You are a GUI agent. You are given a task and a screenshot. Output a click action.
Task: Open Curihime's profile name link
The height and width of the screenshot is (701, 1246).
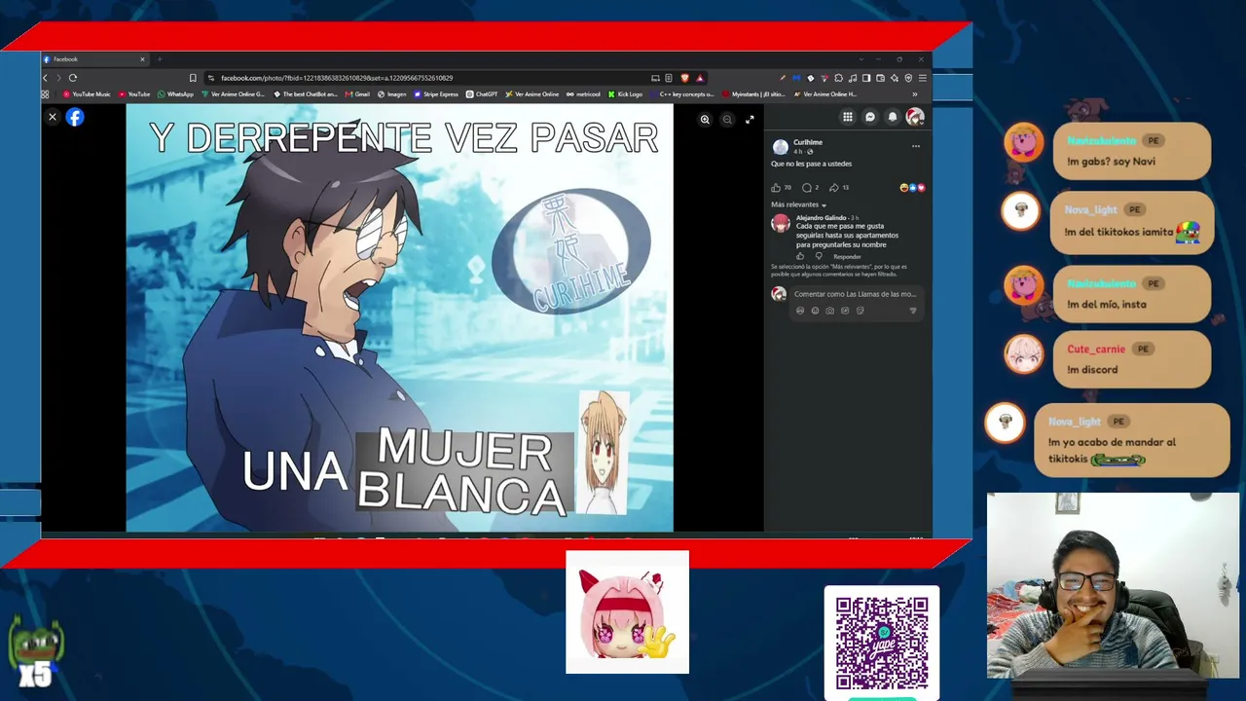click(x=808, y=142)
